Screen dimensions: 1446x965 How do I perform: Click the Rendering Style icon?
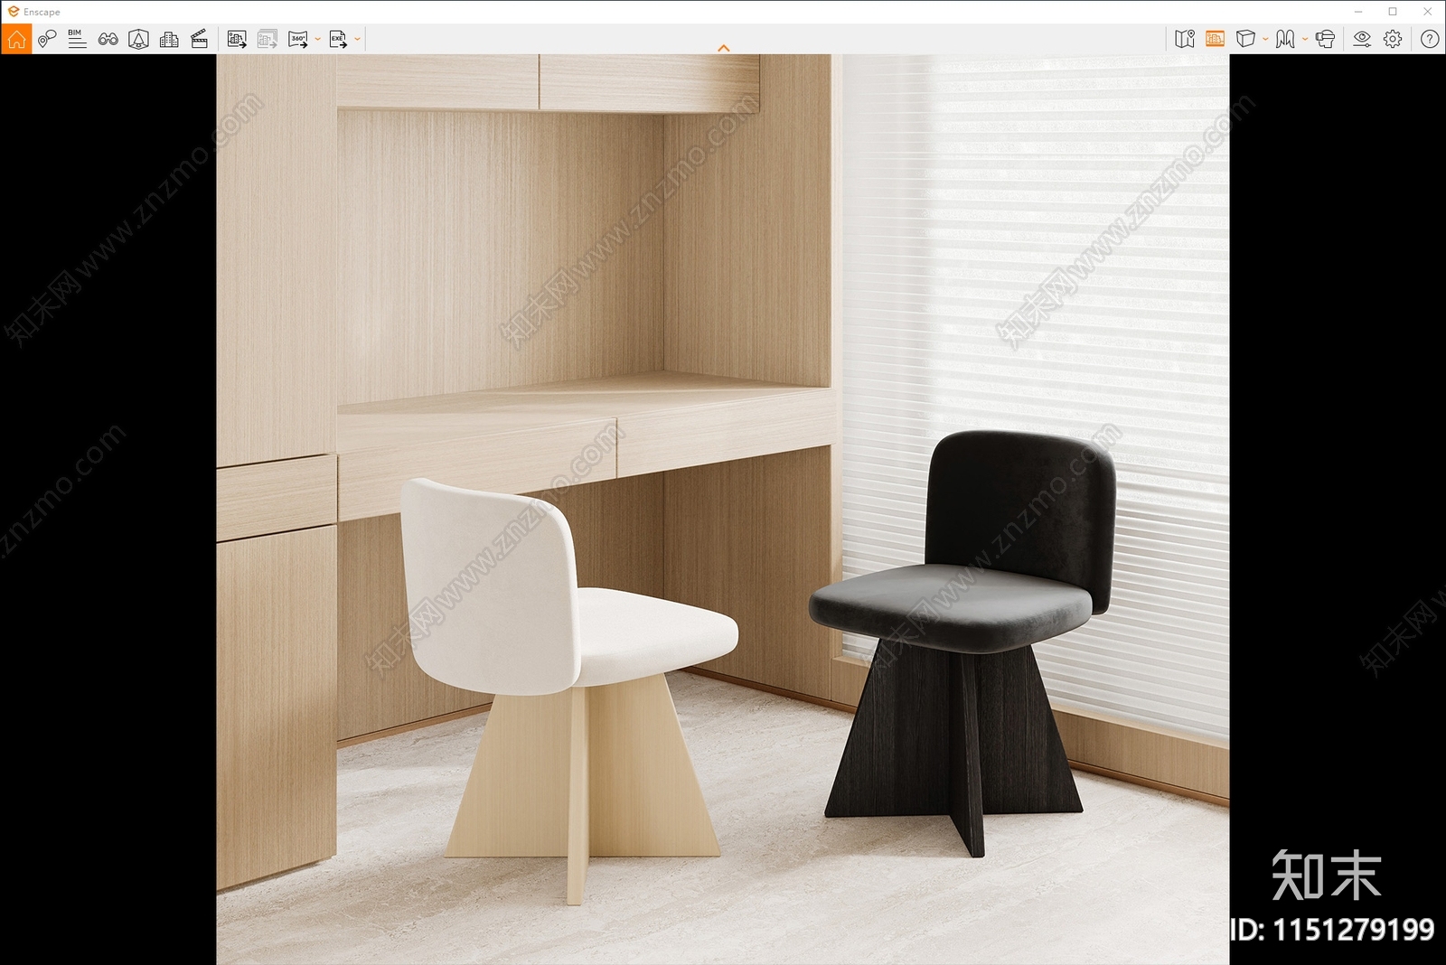1285,39
